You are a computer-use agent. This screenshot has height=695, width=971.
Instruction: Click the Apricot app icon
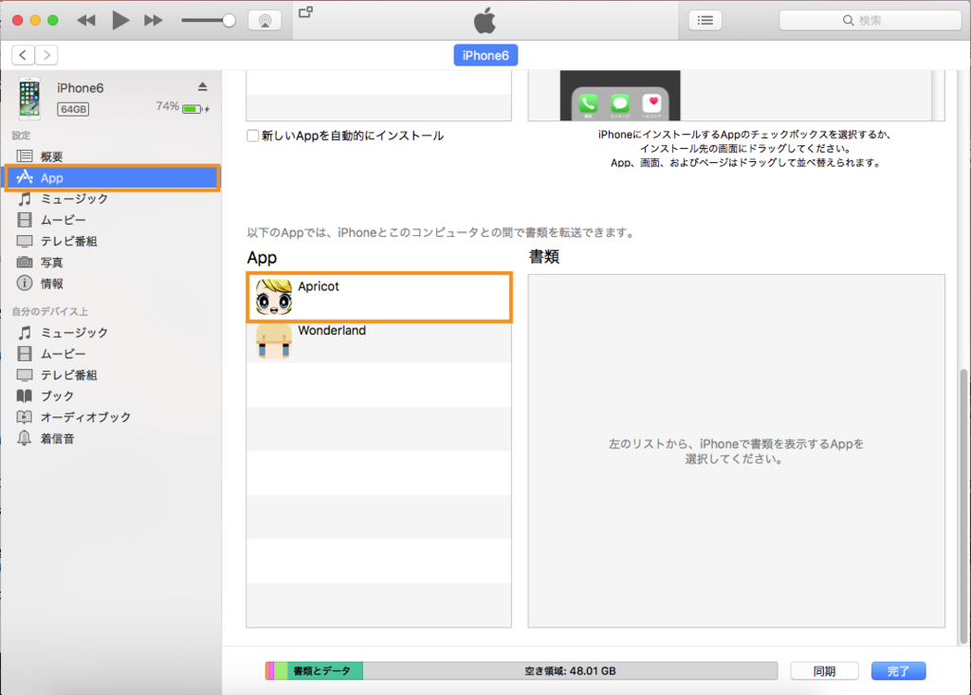point(273,297)
